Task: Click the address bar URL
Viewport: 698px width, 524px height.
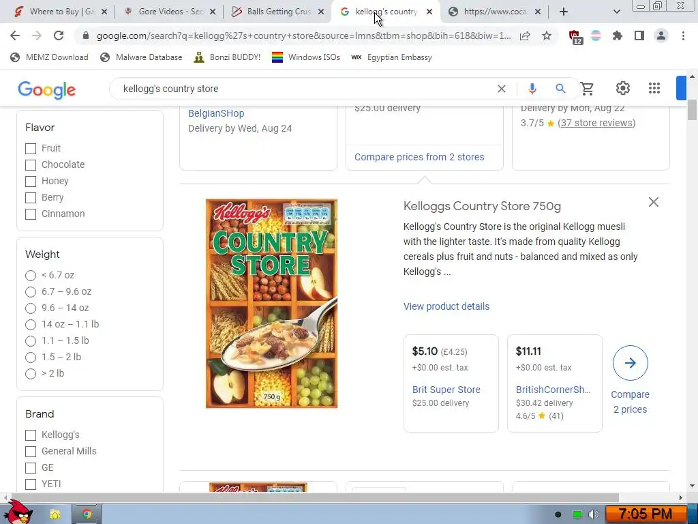Action: 303,35
